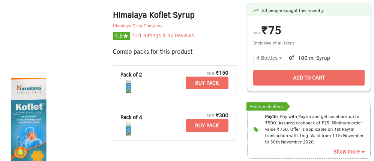Click the ₹75 MRP price
Viewport: 374px width, 161px height.
point(271,30)
